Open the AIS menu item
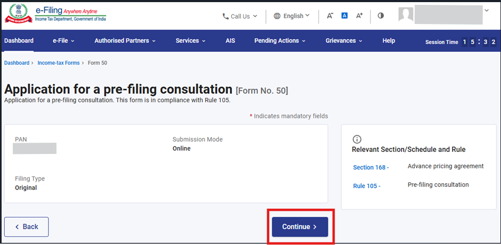This screenshot has height=245, width=501. (x=230, y=40)
